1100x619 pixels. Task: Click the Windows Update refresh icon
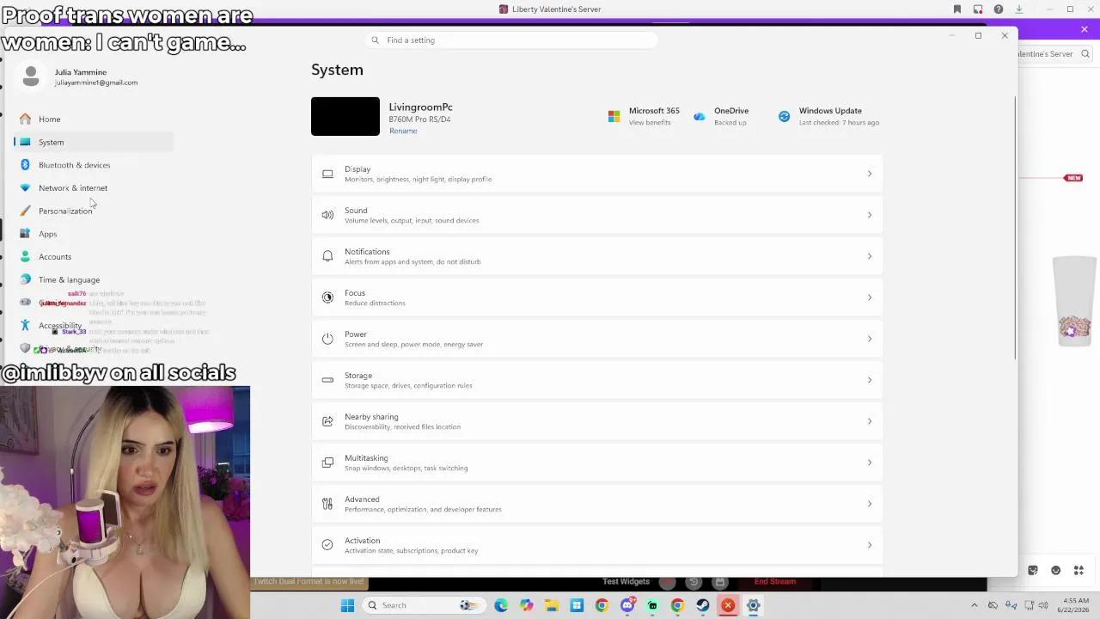click(x=784, y=116)
